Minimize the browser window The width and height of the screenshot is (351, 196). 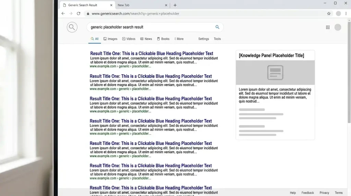coord(325,3)
